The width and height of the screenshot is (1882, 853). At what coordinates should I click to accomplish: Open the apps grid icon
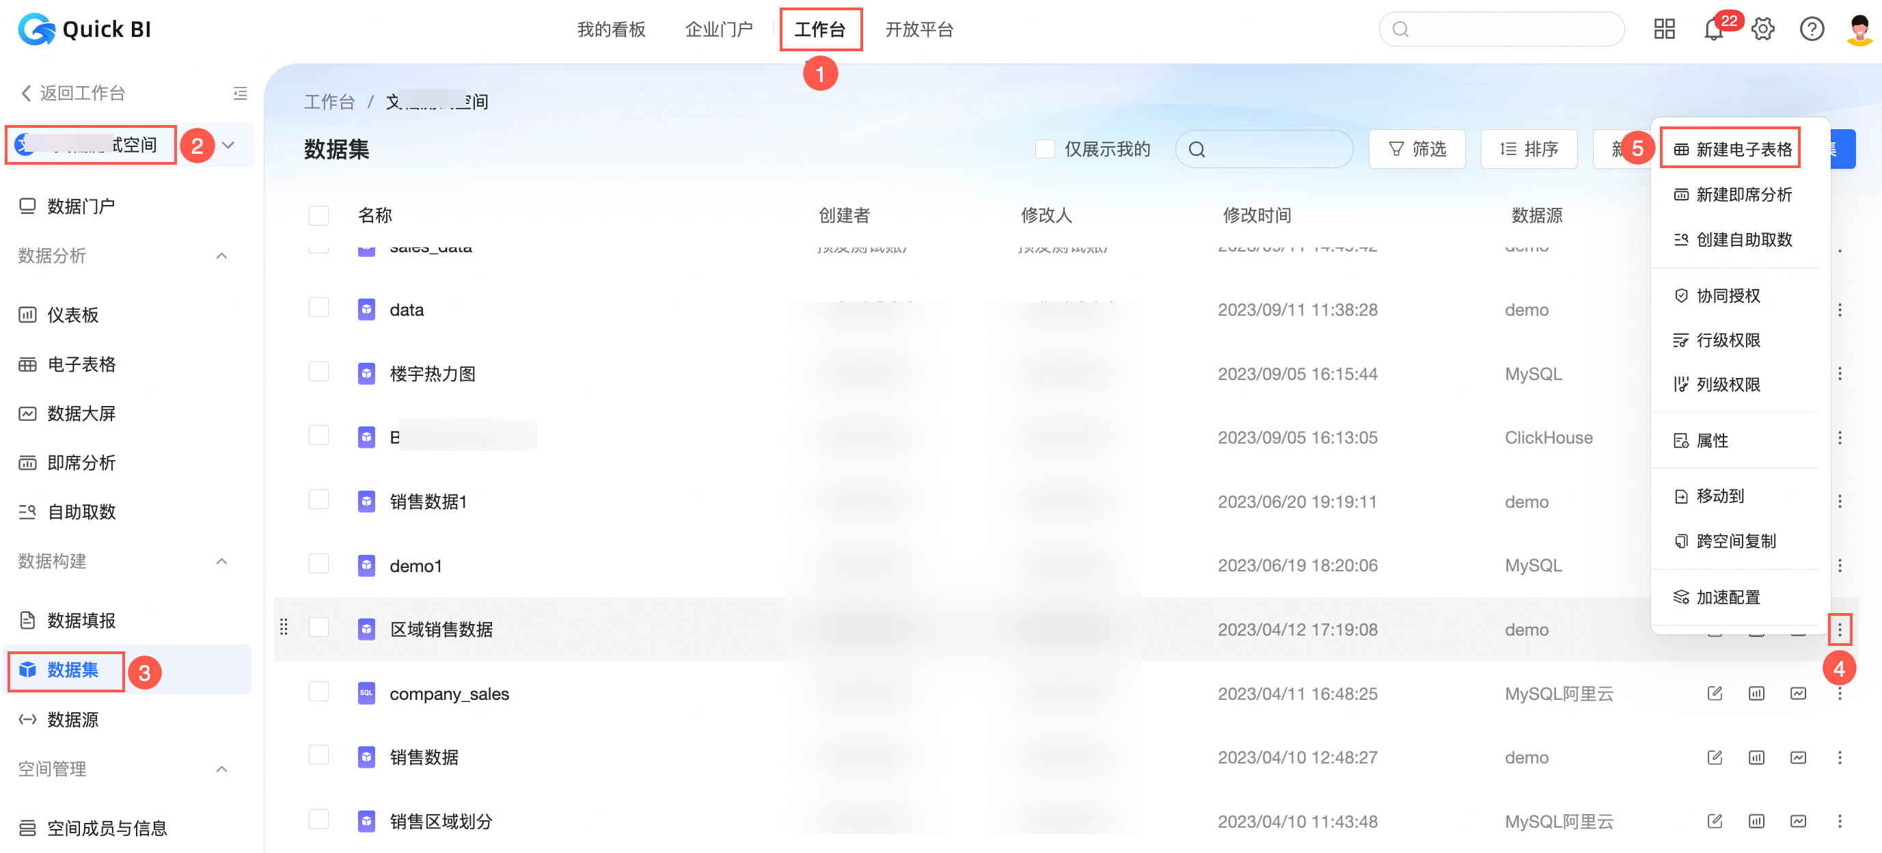click(1664, 29)
